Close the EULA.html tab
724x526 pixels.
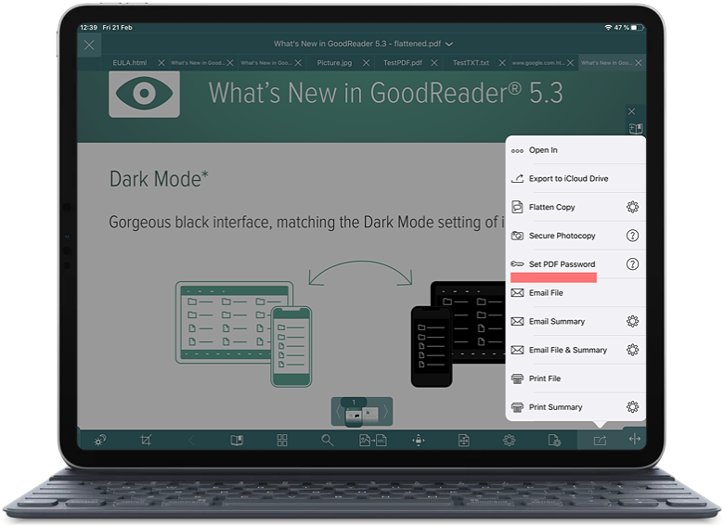(162, 63)
